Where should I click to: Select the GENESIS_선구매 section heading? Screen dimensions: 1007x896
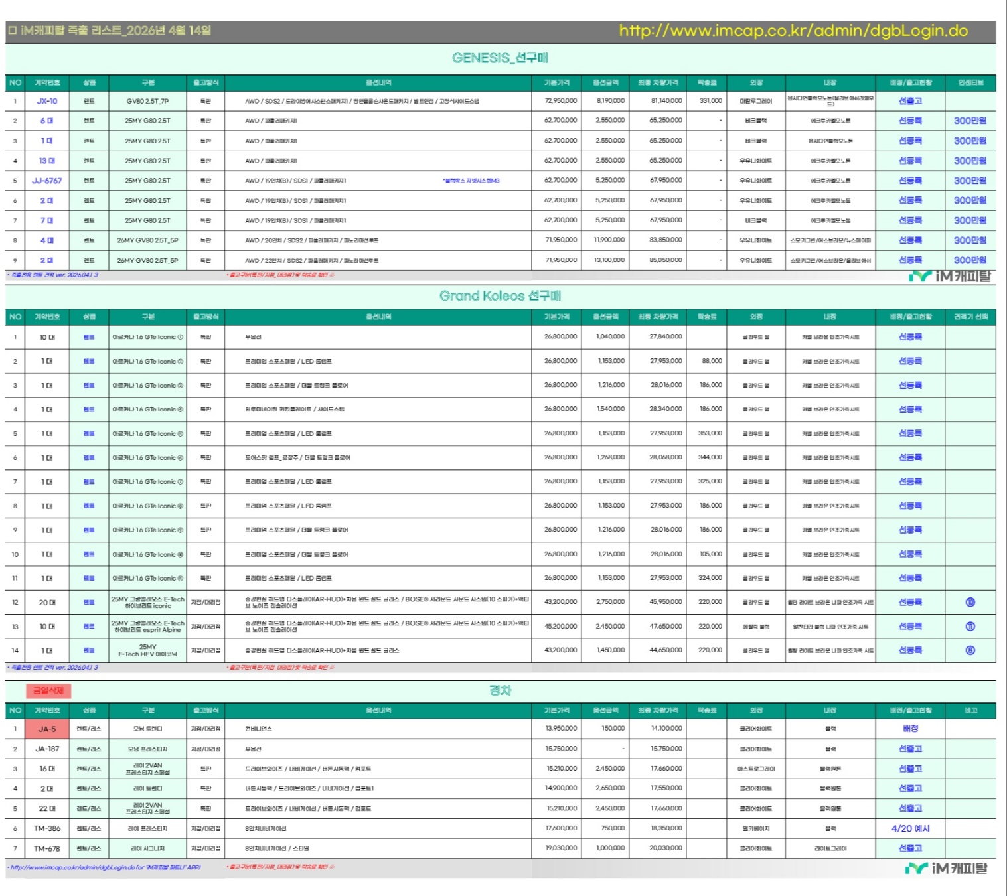coord(500,58)
